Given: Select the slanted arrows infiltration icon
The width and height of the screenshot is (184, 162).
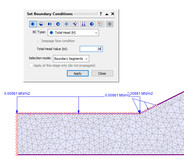Looking at the screenshot, I should coord(75,24).
